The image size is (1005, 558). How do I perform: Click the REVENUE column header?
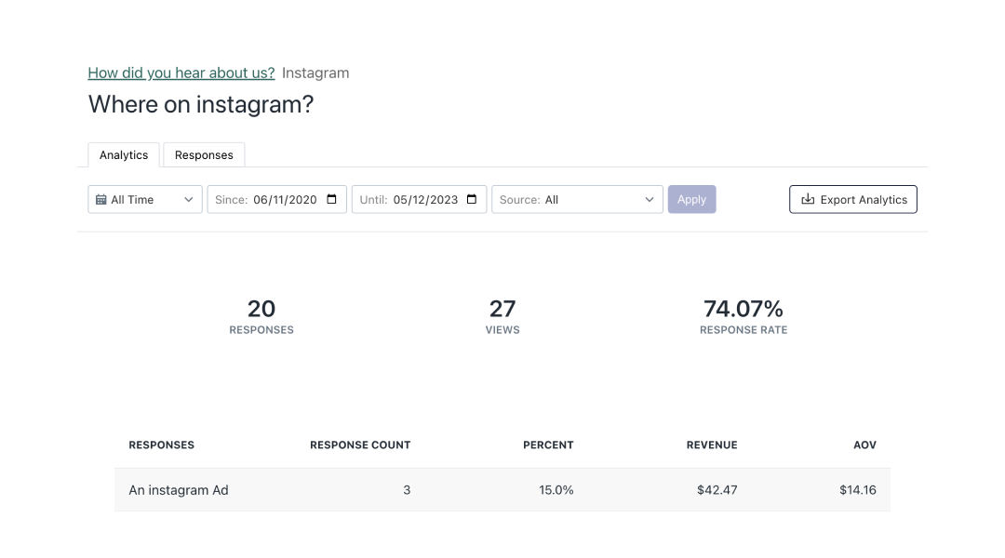pyautogui.click(x=712, y=445)
